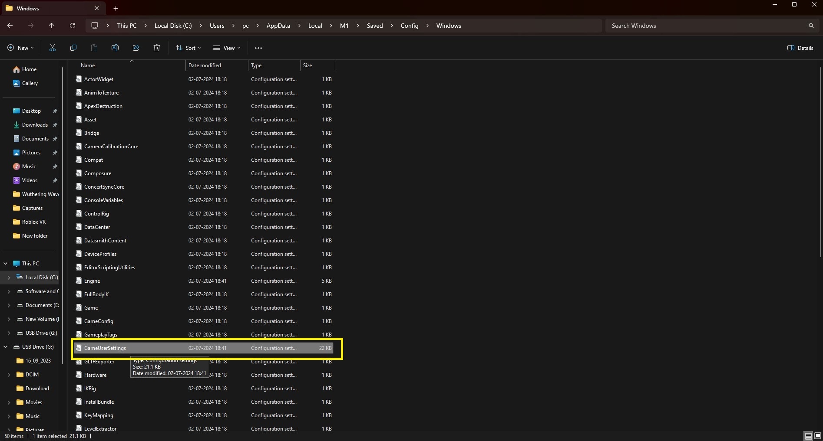Image resolution: width=823 pixels, height=441 pixels.
Task: Click the search magnifier icon
Action: click(811, 26)
